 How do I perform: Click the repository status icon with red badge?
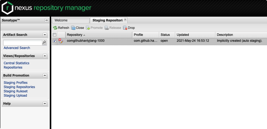tap(61, 41)
